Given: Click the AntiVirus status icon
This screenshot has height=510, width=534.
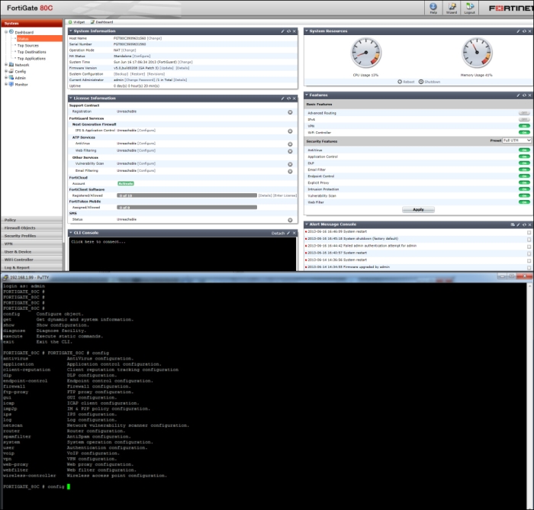Looking at the screenshot, I should click(290, 144).
